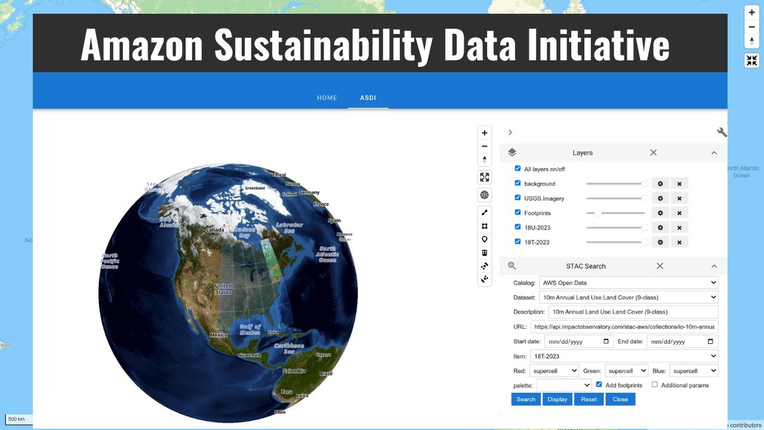Remove the Footprints layer

coord(679,213)
